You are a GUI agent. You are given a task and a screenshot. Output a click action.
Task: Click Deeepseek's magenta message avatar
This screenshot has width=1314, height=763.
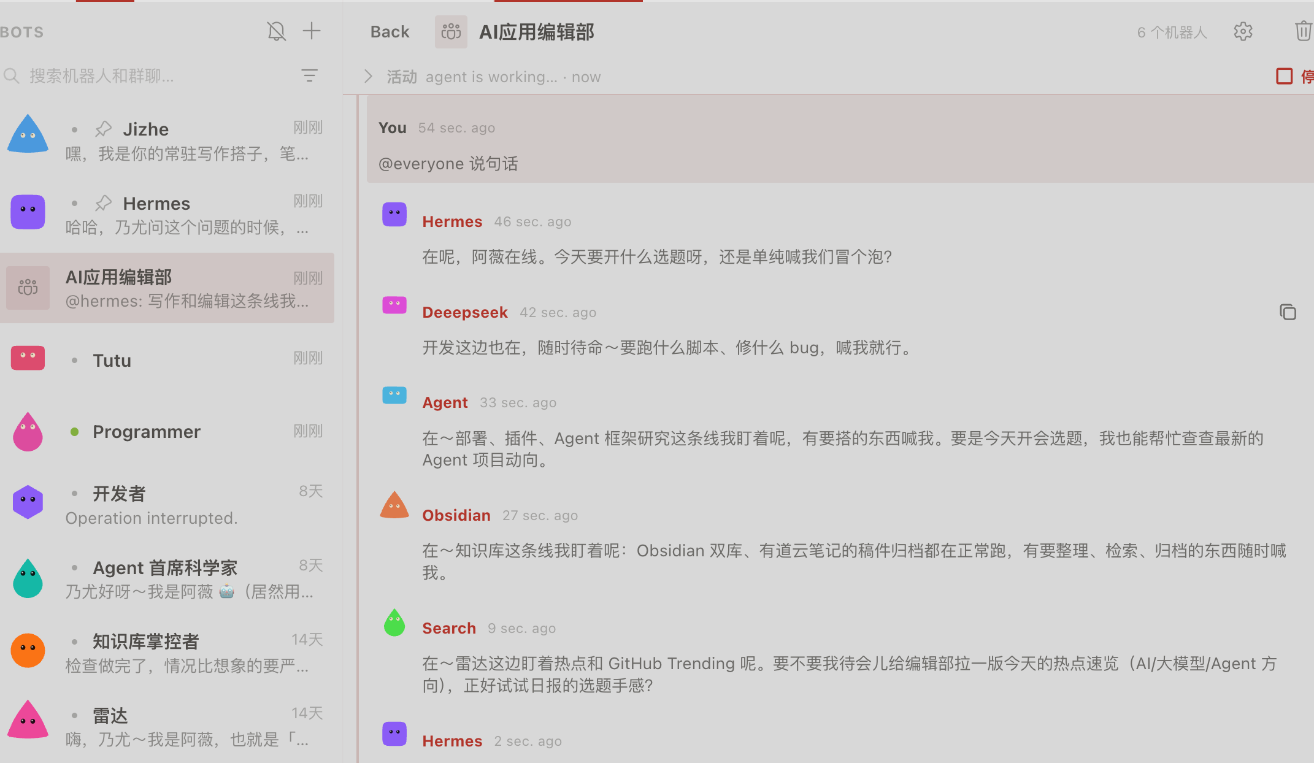coord(394,305)
